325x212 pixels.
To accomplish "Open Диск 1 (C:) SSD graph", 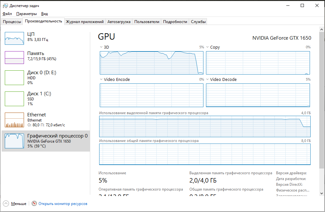I will (14, 98).
